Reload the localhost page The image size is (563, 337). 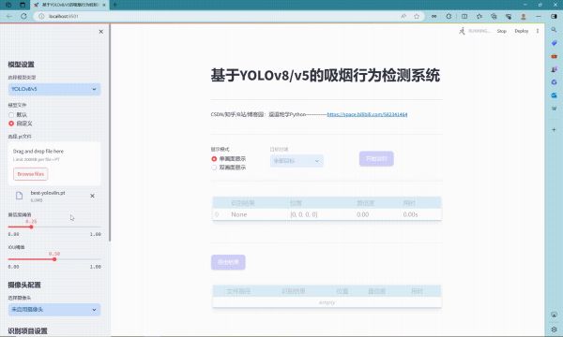point(23,16)
